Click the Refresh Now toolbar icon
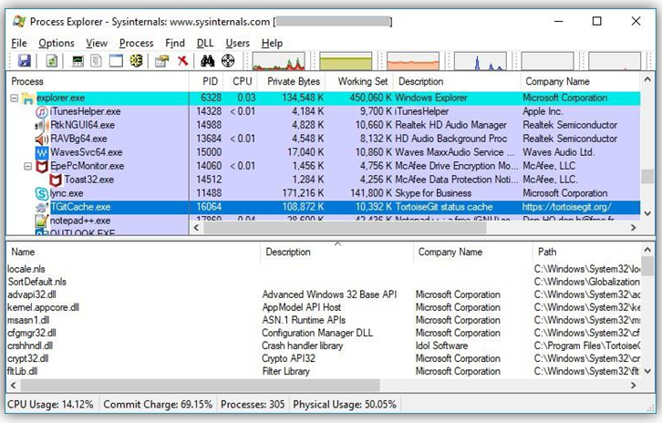This screenshot has height=423, width=662. pos(51,61)
